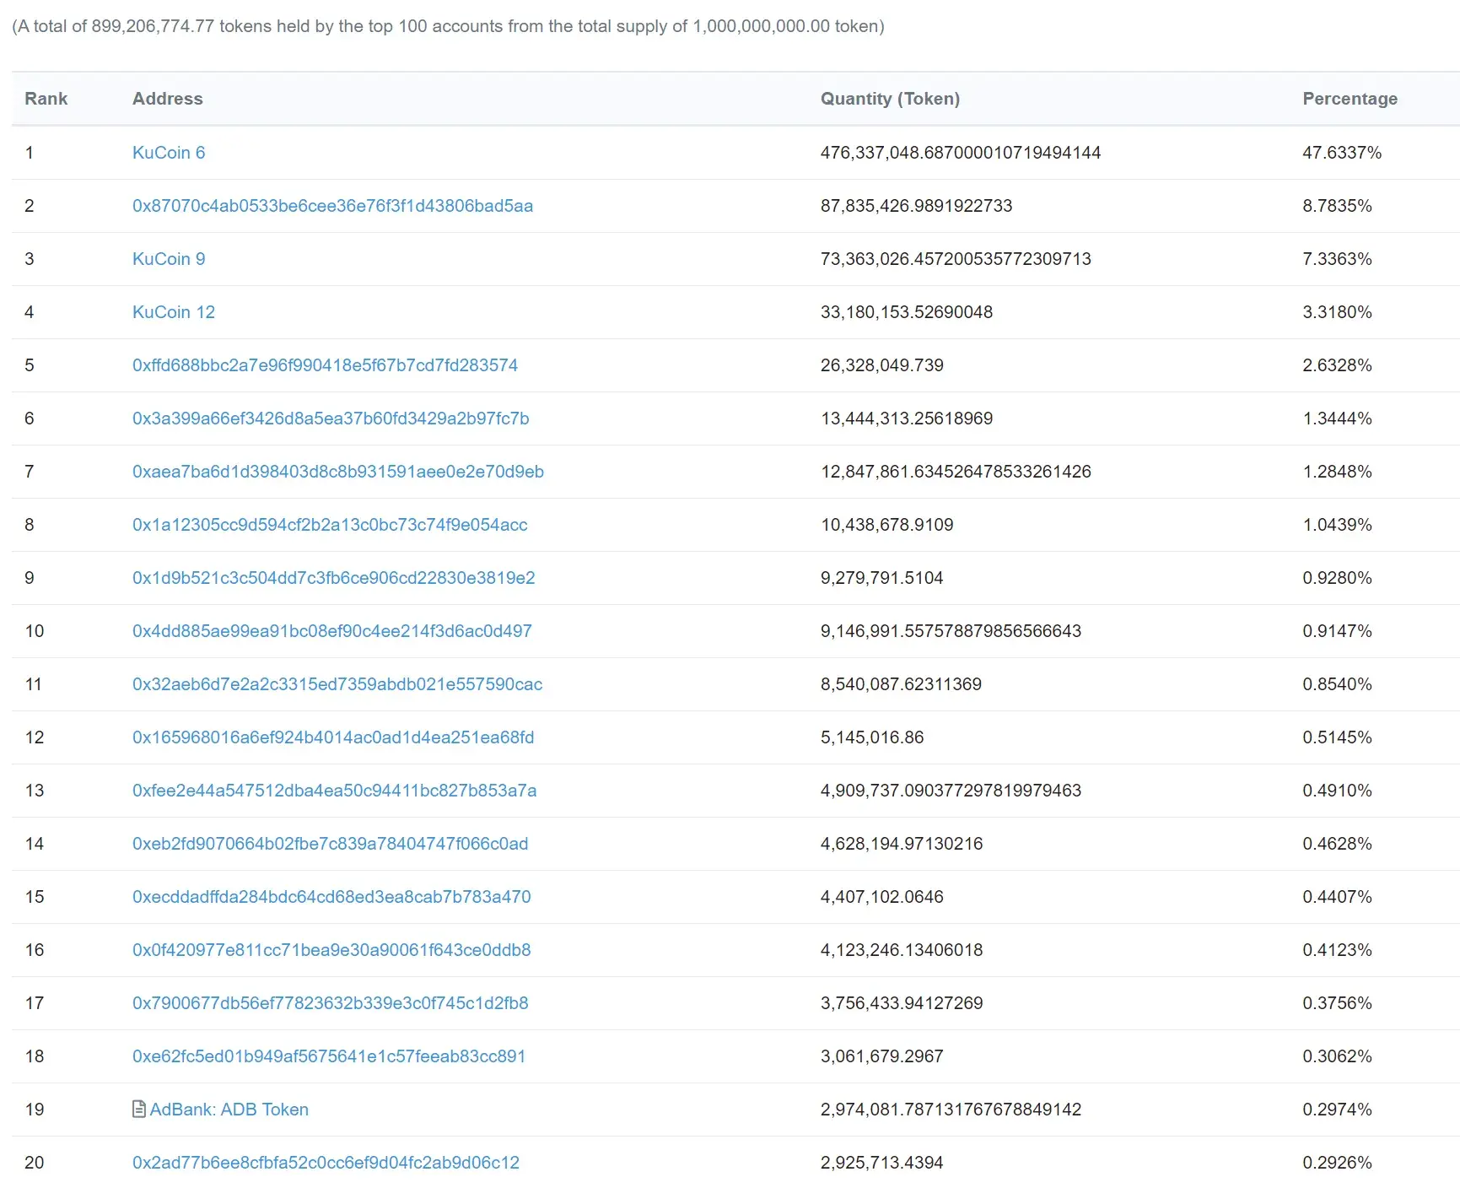This screenshot has height=1188, width=1460.
Task: Click the 0.2926% percentage value
Action: [x=1337, y=1163]
